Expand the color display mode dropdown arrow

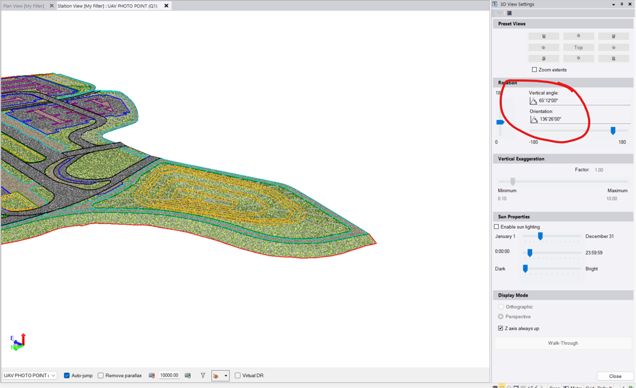pos(226,376)
